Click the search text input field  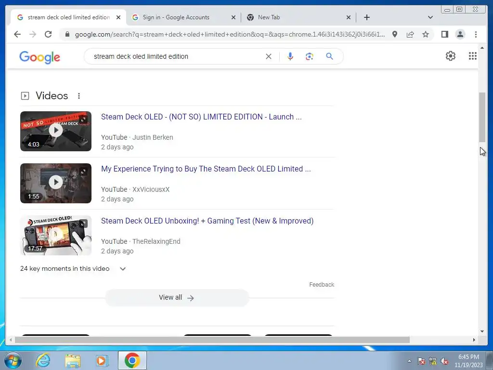(176, 56)
